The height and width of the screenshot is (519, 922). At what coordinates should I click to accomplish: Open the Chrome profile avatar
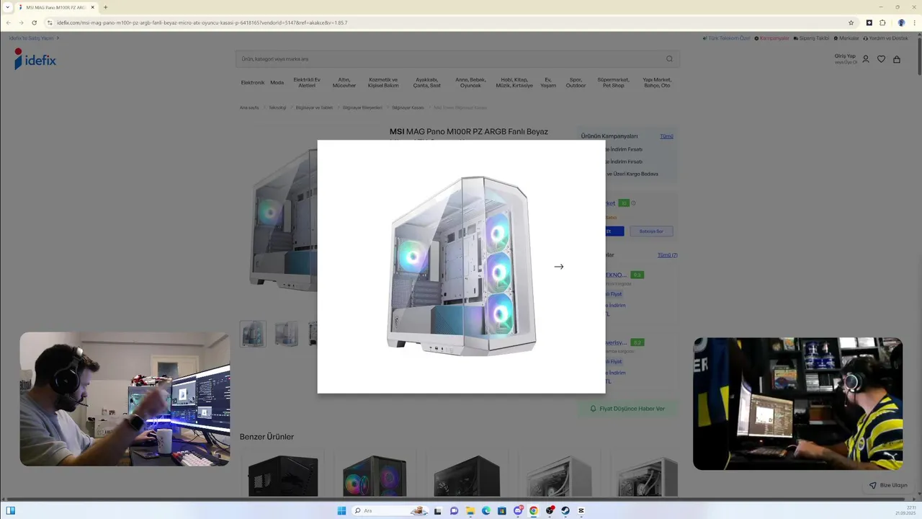point(901,22)
